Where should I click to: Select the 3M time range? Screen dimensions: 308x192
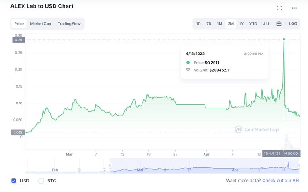(230, 24)
